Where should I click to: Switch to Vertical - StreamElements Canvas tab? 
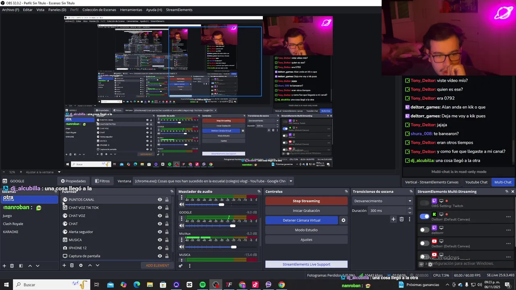click(x=432, y=182)
